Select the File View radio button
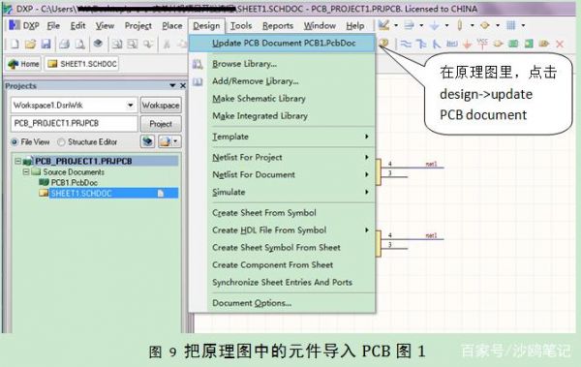 (15, 142)
